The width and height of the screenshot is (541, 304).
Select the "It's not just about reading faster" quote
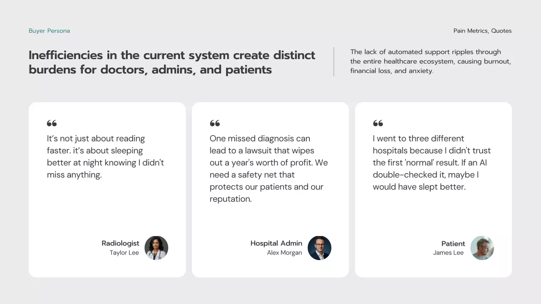tap(105, 157)
